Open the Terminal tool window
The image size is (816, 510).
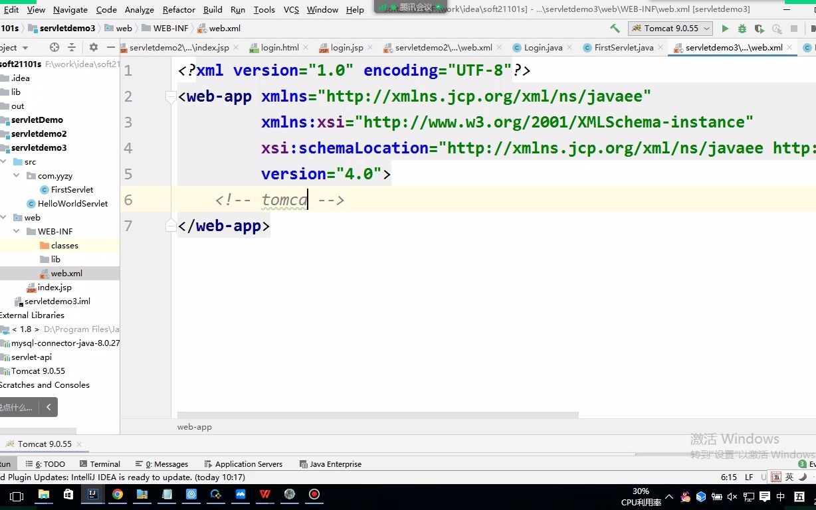pyautogui.click(x=100, y=464)
